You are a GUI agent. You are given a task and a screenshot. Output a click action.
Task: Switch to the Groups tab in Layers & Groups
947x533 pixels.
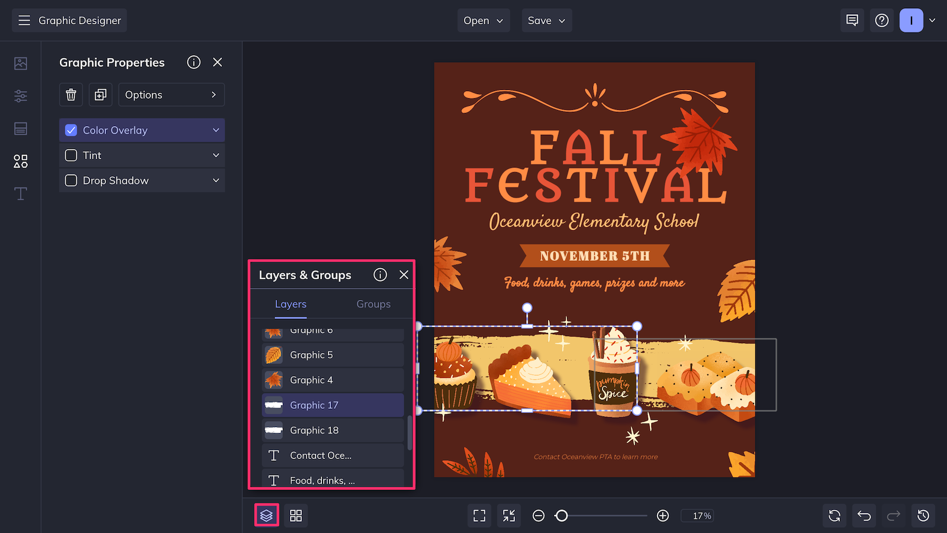tap(373, 304)
